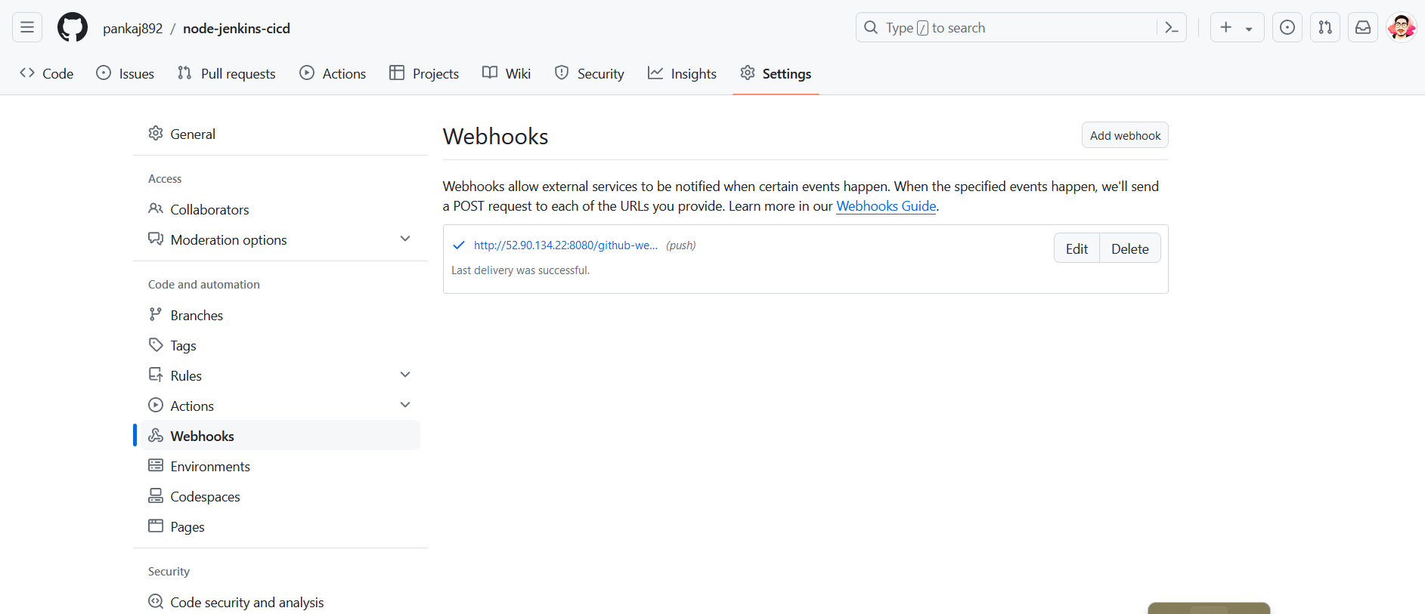Click the Add webhook button
Viewport: 1425px width, 614px height.
1125,135
